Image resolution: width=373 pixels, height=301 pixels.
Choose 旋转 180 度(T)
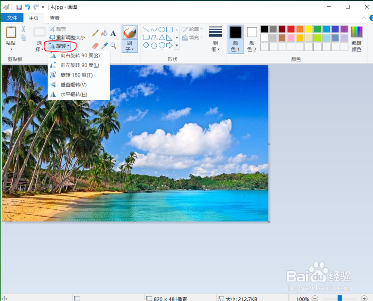[79, 75]
